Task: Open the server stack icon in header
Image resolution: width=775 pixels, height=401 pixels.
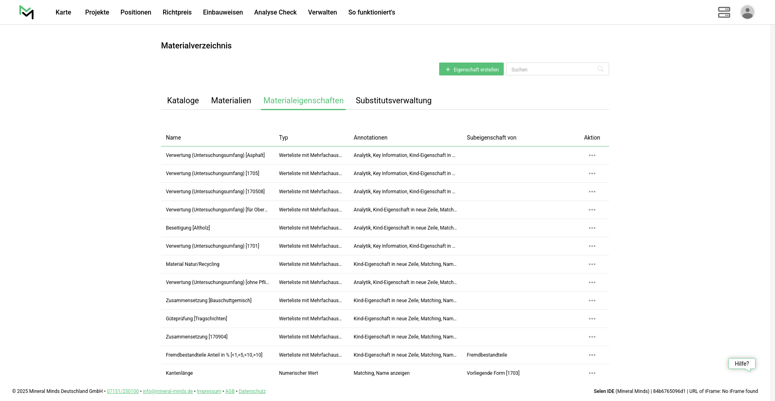Action: [724, 12]
